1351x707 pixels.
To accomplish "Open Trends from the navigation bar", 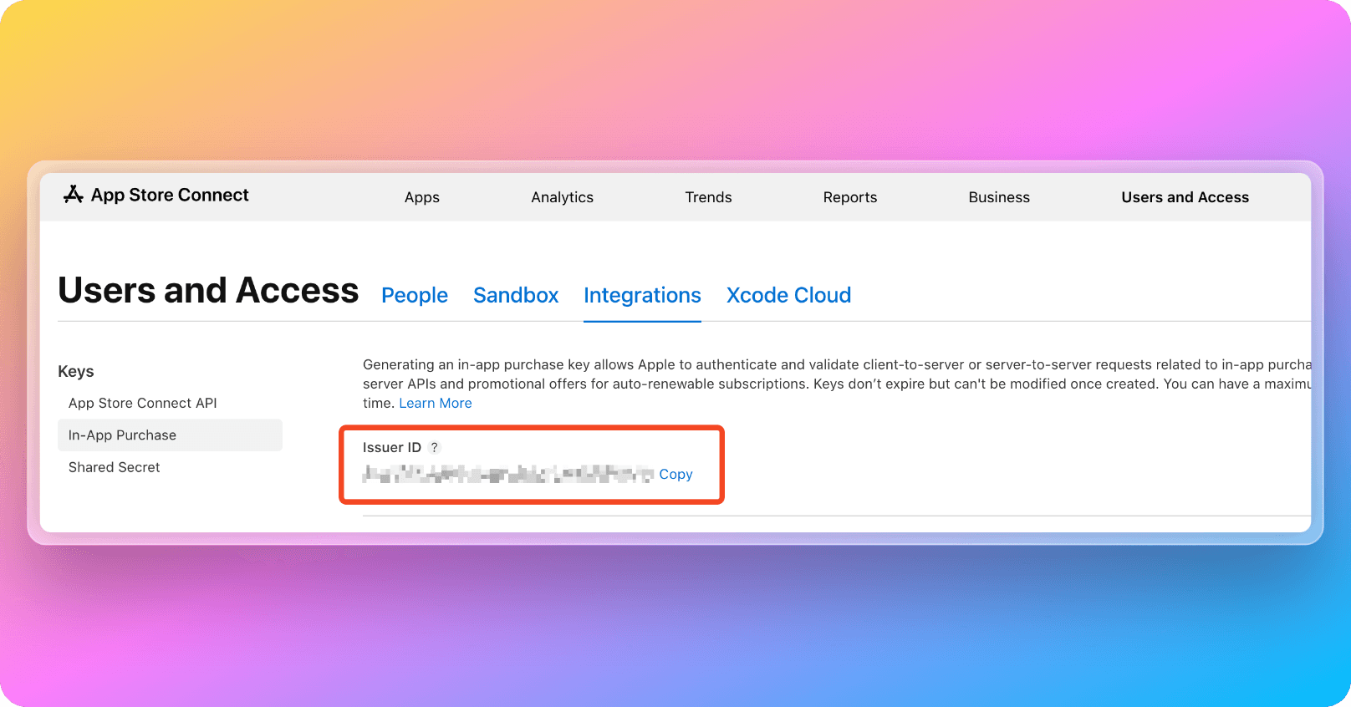I will point(708,197).
